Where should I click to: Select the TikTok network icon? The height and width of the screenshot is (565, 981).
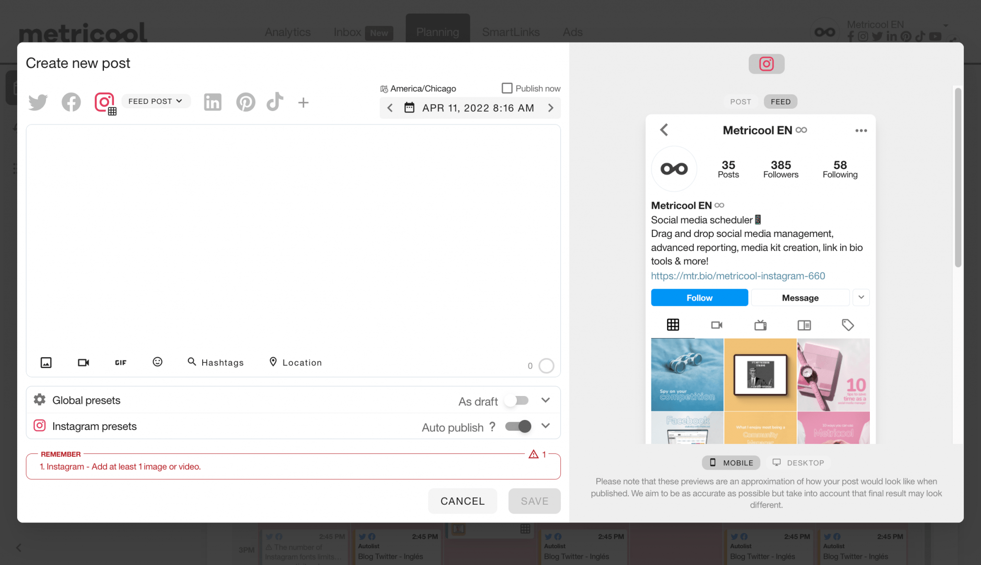point(275,102)
